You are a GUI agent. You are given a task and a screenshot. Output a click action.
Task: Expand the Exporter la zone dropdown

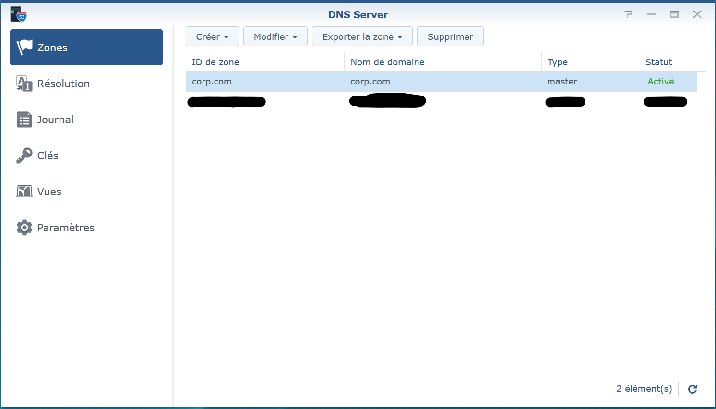(362, 36)
